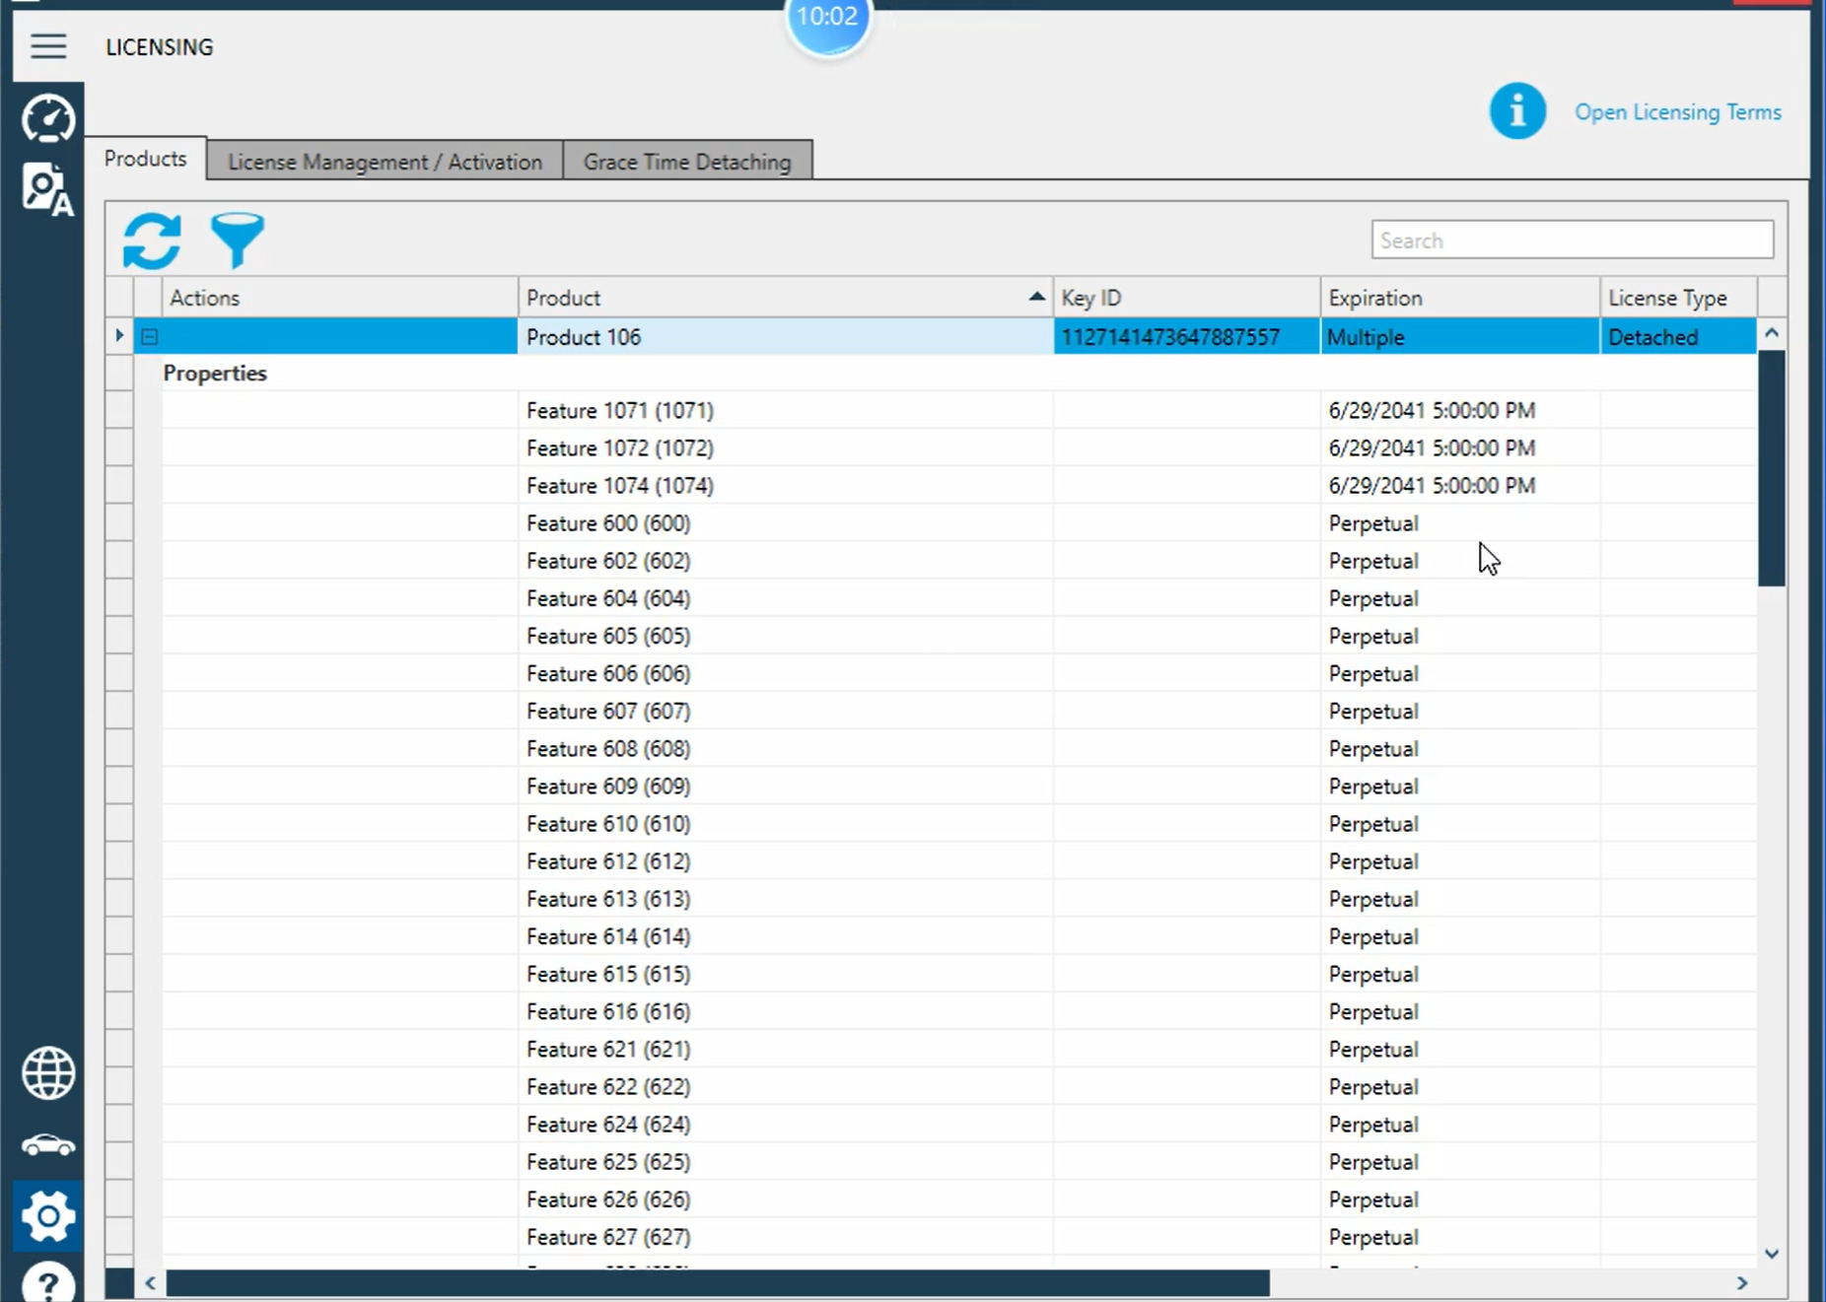
Task: Open the globe sidebar icon
Action: click(x=48, y=1073)
